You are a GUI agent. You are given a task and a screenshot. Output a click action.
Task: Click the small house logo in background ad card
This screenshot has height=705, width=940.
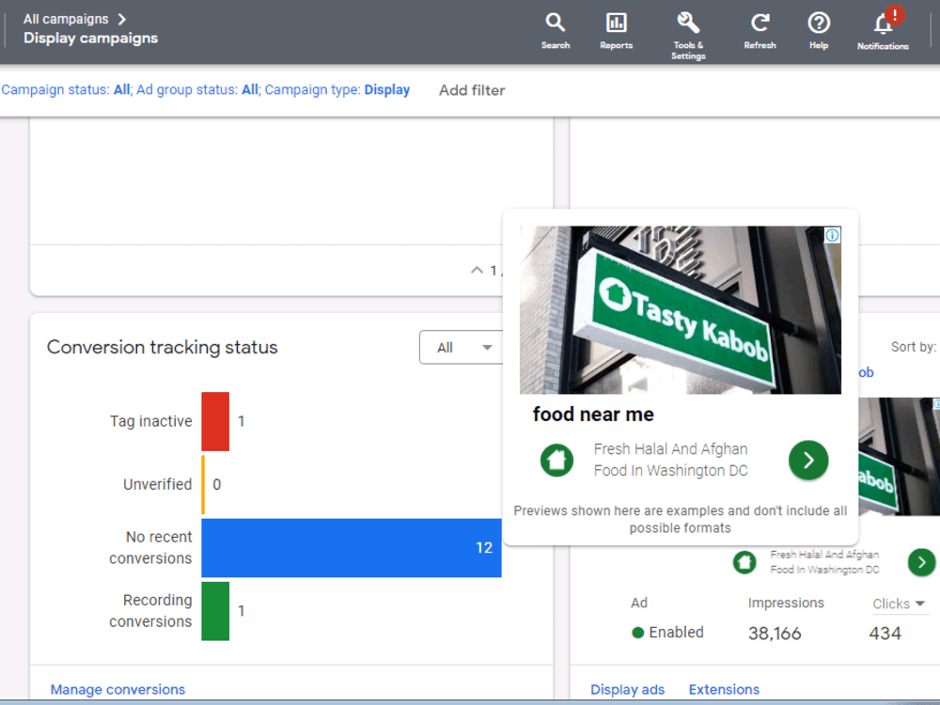tap(744, 562)
